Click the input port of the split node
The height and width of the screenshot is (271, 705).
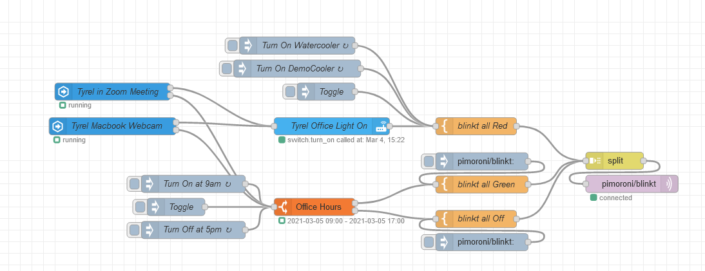point(586,161)
